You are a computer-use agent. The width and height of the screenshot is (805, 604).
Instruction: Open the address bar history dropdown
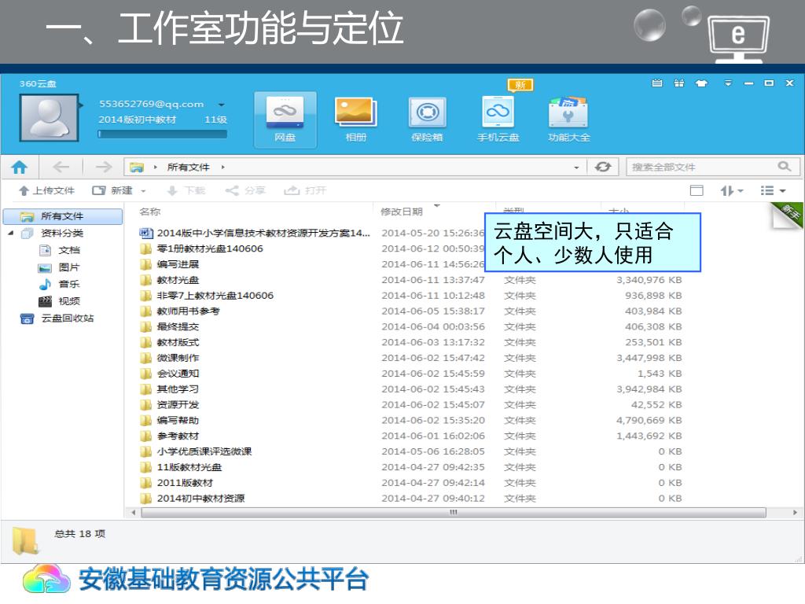click(x=576, y=168)
